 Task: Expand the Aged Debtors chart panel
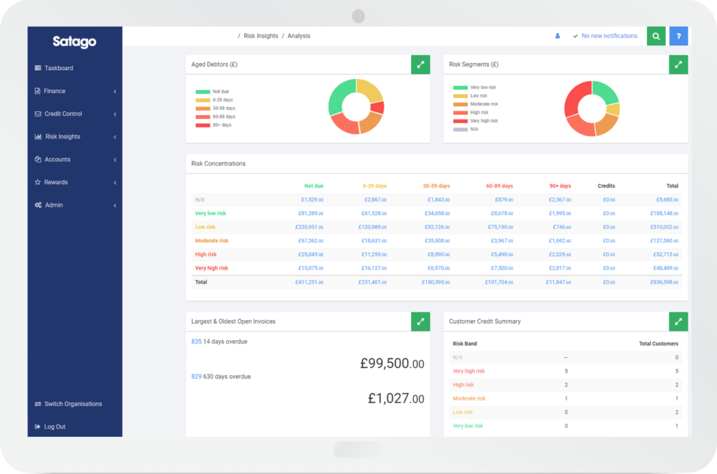pos(420,64)
